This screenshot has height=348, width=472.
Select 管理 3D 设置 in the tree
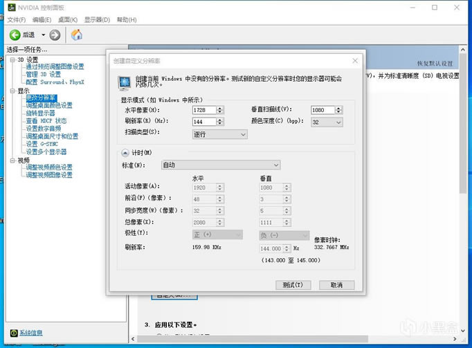pos(44,74)
